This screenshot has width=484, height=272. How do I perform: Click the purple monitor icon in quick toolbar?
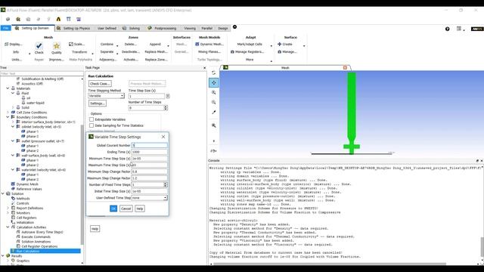pos(79,19)
